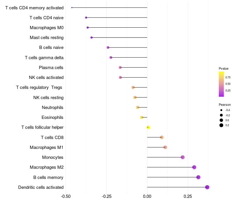Click the Pvalue legend title
Image resolution: width=234 pixels, height=204 pixels.
point(224,68)
